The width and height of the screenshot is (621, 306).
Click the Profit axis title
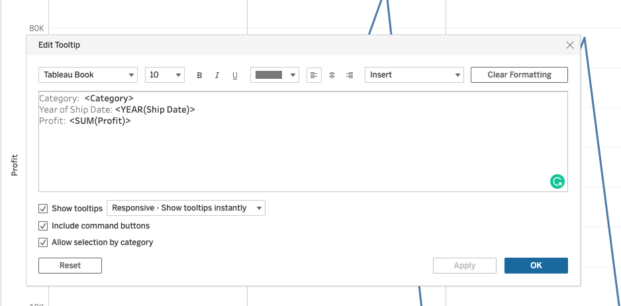(15, 165)
